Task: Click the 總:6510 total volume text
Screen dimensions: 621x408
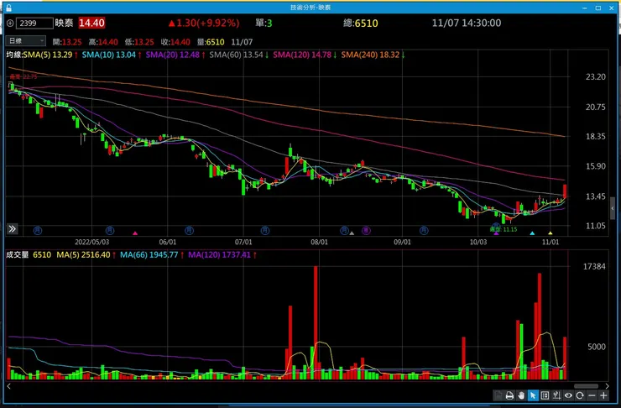Action: click(x=360, y=23)
